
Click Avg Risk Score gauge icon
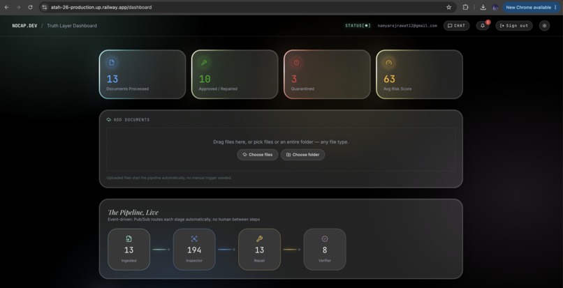(388, 62)
